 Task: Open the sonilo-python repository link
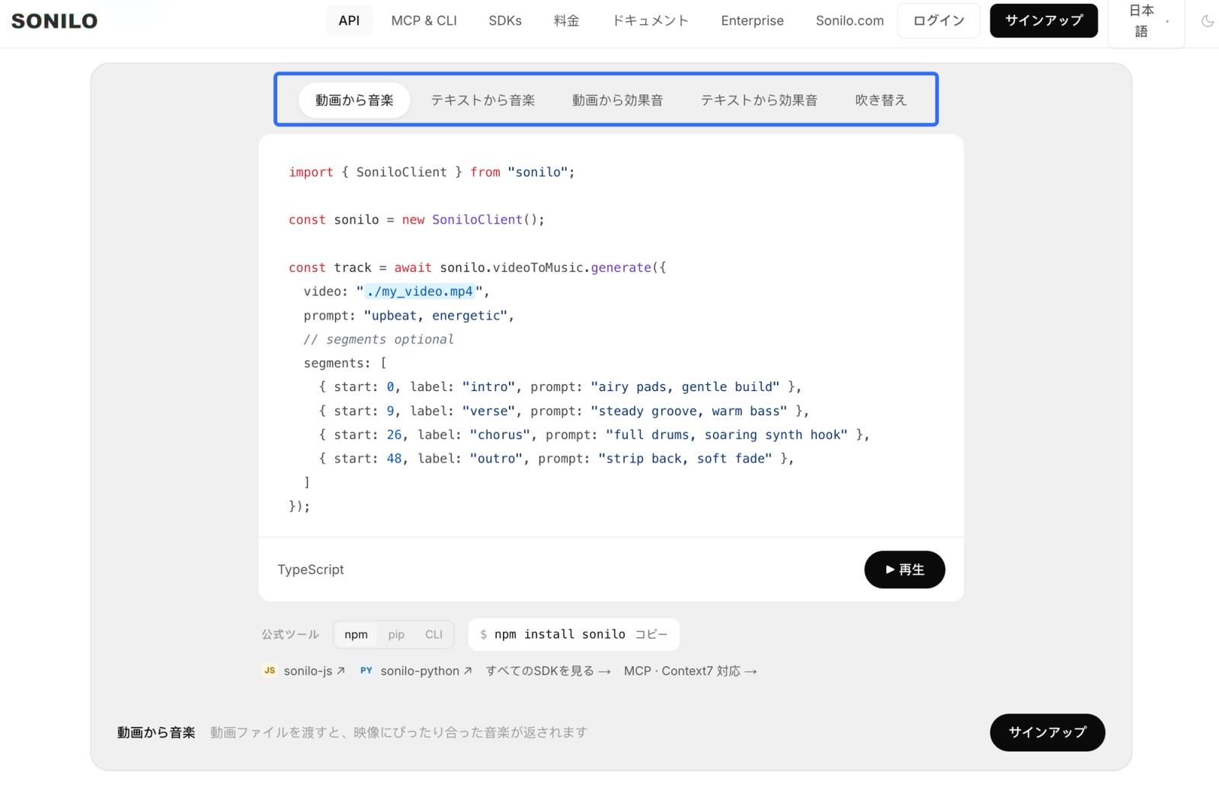pyautogui.click(x=416, y=671)
